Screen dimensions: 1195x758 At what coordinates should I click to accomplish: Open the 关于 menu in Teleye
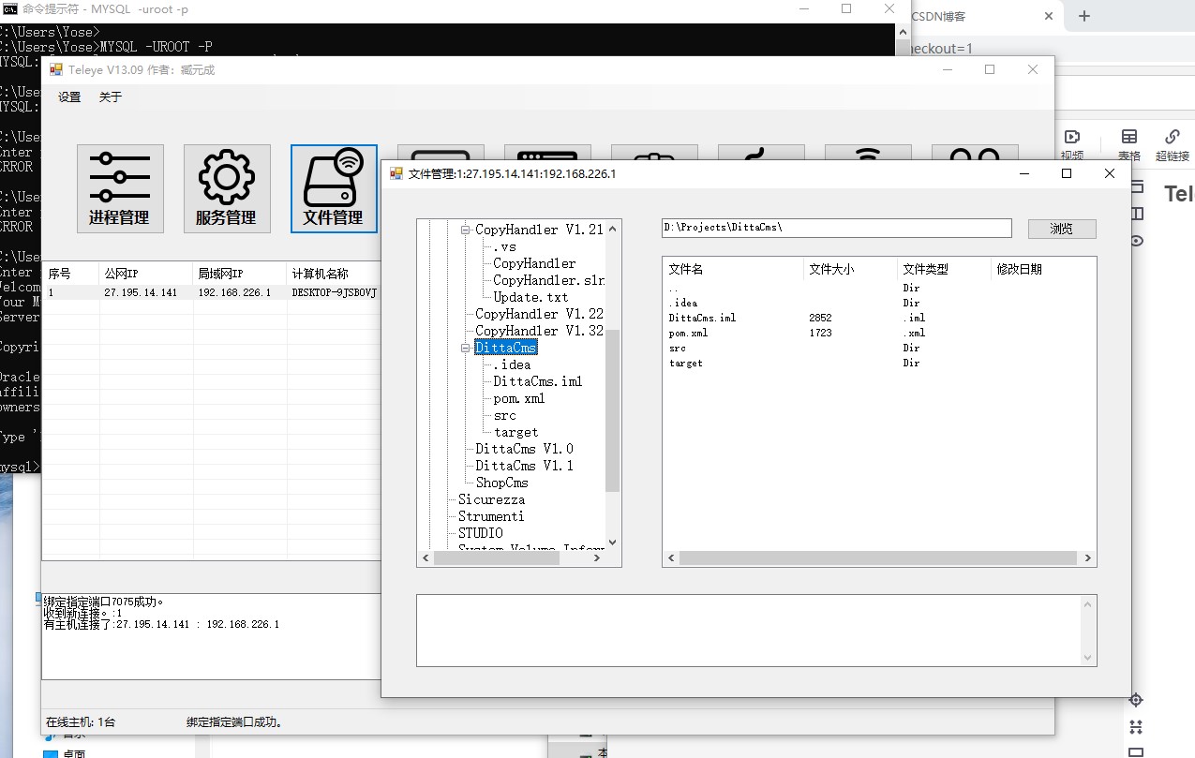[111, 97]
